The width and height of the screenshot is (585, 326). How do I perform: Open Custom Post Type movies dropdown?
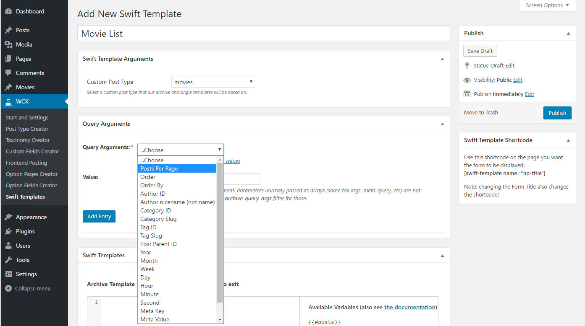(x=213, y=82)
